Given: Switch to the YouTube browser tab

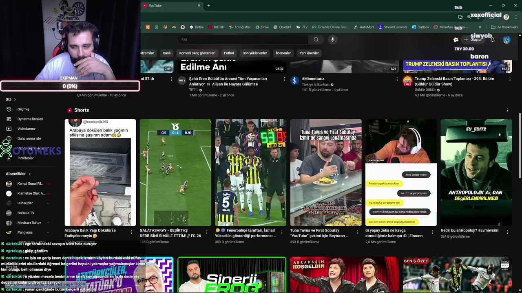Looking at the screenshot, I should [x=169, y=6].
